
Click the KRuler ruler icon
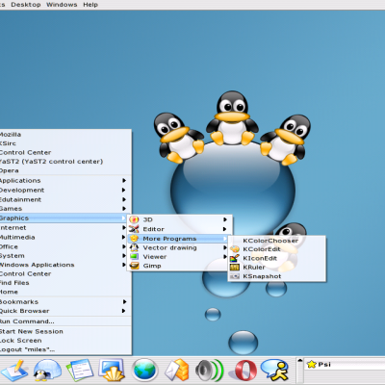[x=235, y=268]
